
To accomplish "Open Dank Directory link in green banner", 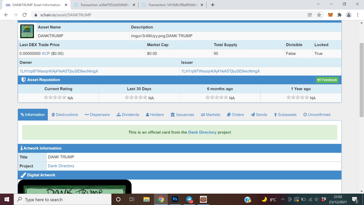I will 202,132.
